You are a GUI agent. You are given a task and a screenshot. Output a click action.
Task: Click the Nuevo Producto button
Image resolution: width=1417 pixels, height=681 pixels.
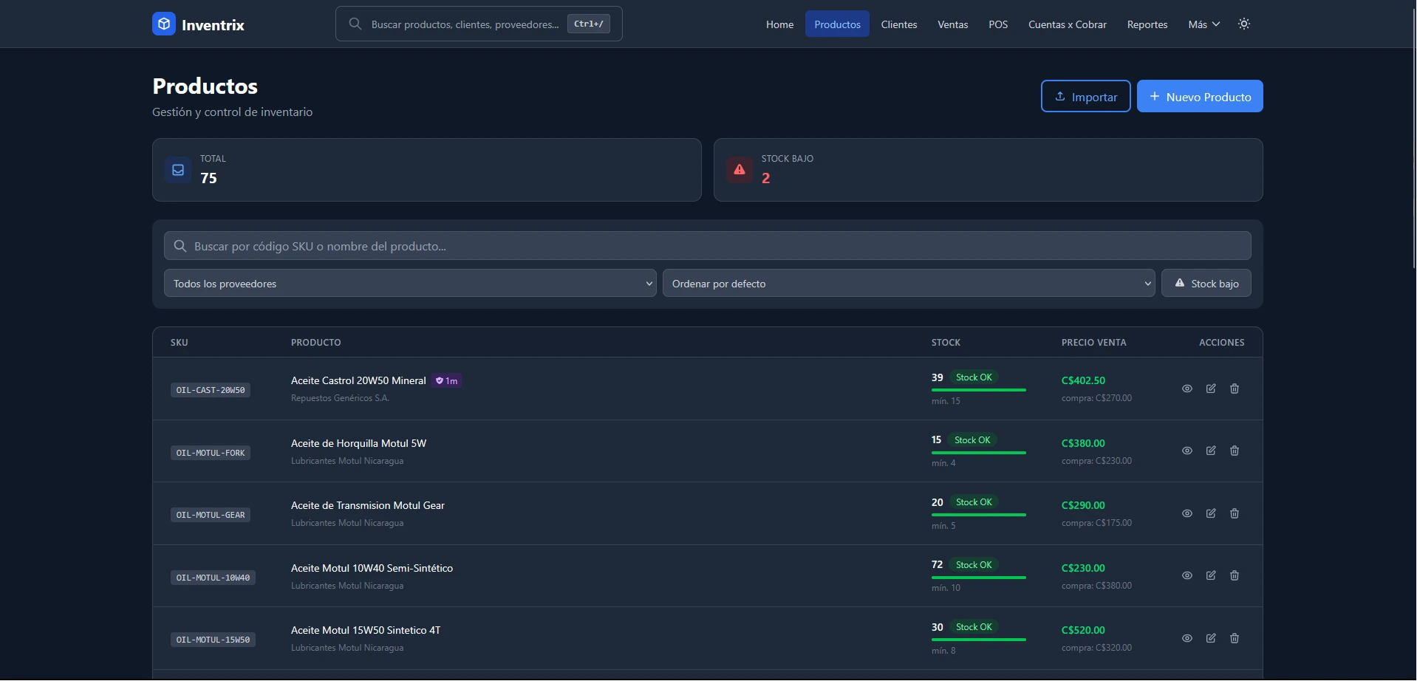click(x=1200, y=96)
